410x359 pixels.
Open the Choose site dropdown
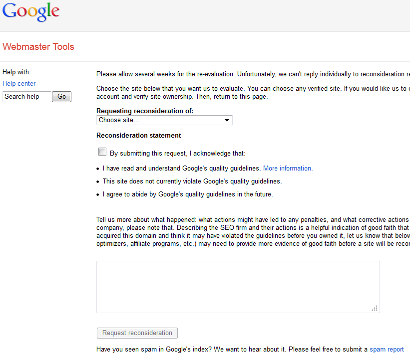pos(164,120)
